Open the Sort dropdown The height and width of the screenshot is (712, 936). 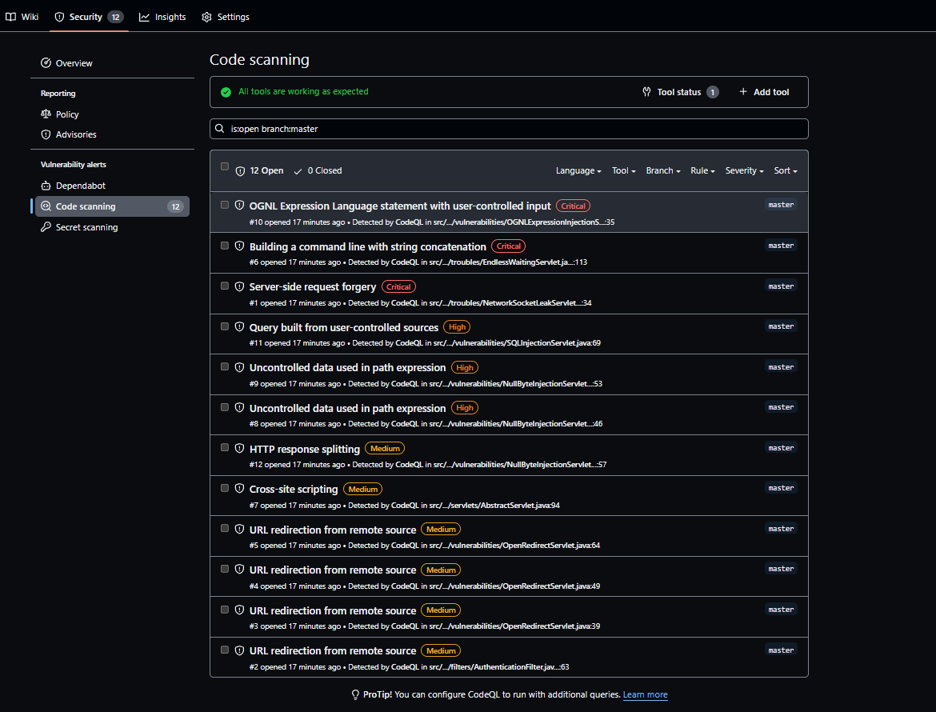click(785, 170)
